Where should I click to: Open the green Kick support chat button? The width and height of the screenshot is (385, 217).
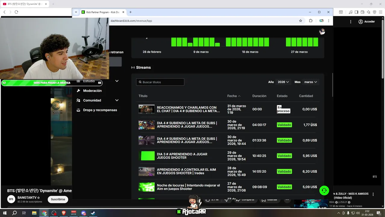tap(324, 190)
